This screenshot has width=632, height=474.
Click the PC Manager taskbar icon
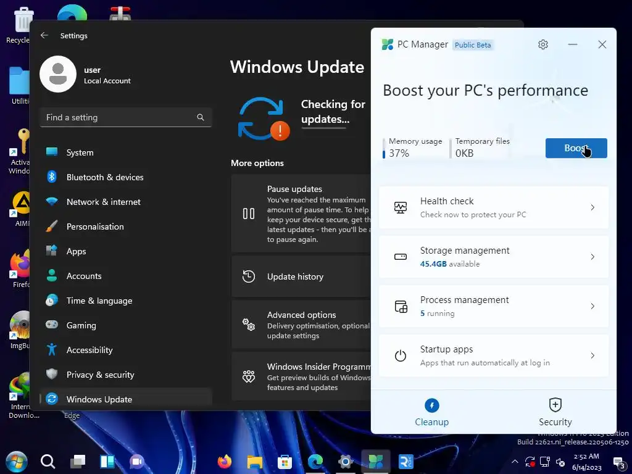(x=376, y=462)
